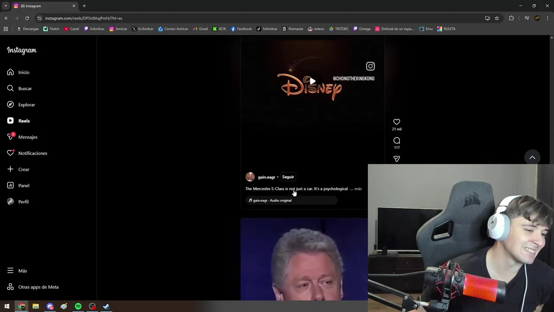
Task: Bookmark this page with the star
Action: tap(497, 18)
